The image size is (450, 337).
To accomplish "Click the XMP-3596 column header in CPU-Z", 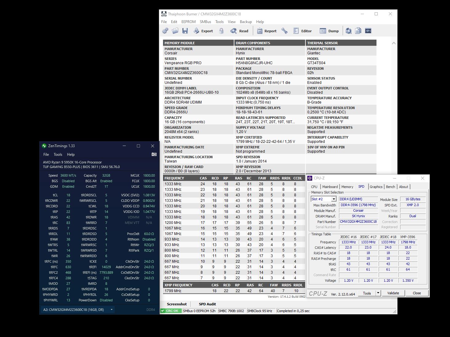I will click(408, 237).
